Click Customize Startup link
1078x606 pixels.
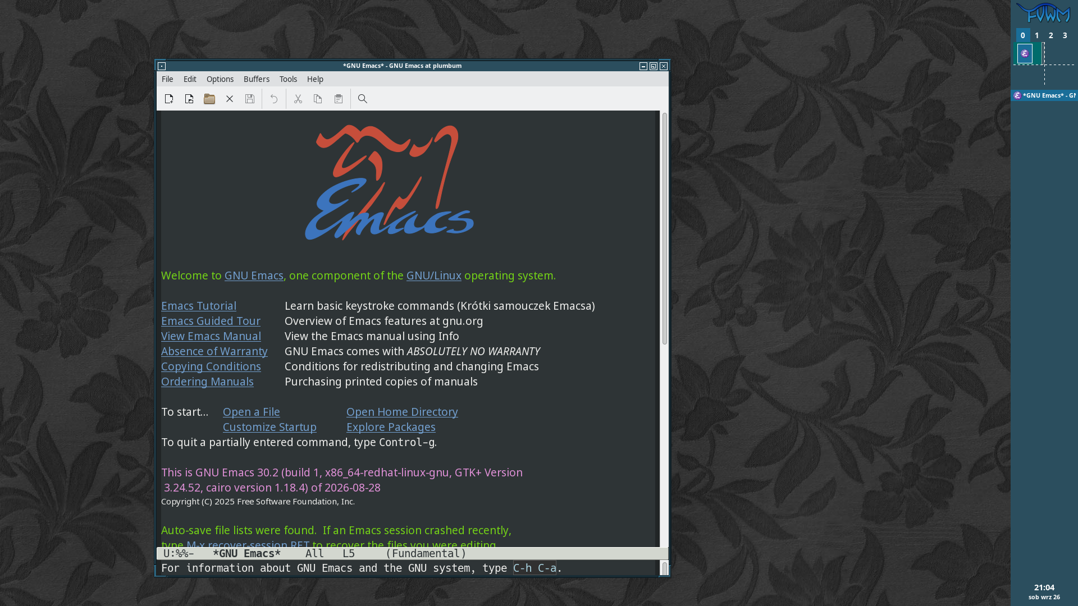coord(269,427)
